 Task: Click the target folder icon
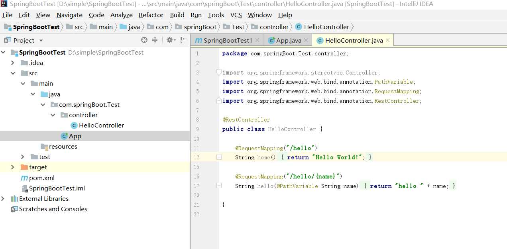(24, 167)
